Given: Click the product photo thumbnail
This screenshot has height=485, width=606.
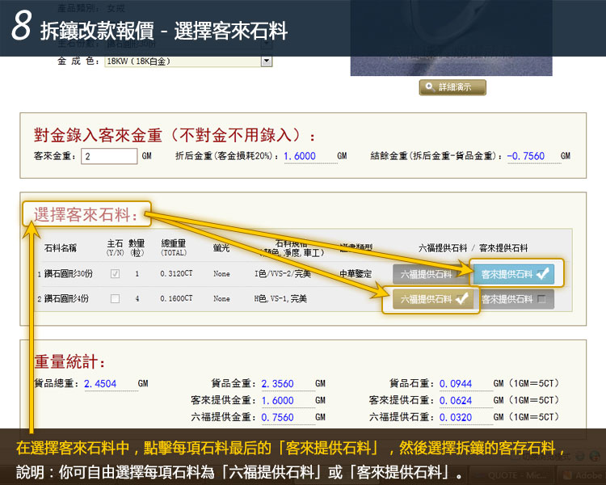Looking at the screenshot, I should 451,38.
